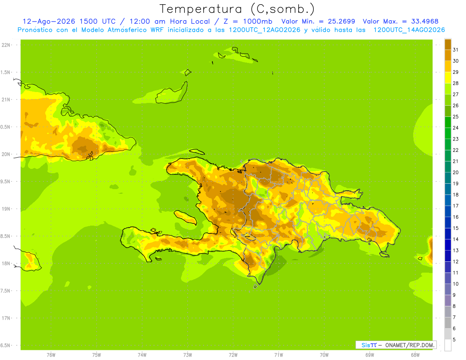Click the 22N latitude axis label

6,45
